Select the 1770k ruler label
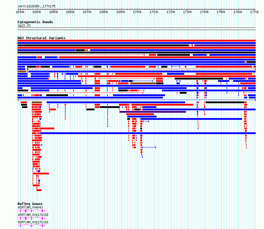The image size is (264, 229). (x=255, y=12)
